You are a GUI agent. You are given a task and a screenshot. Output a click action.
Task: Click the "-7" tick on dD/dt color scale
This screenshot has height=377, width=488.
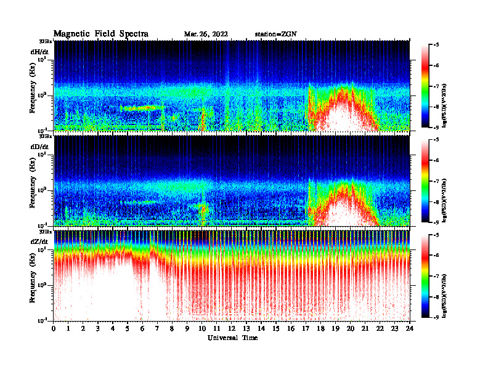point(436,181)
